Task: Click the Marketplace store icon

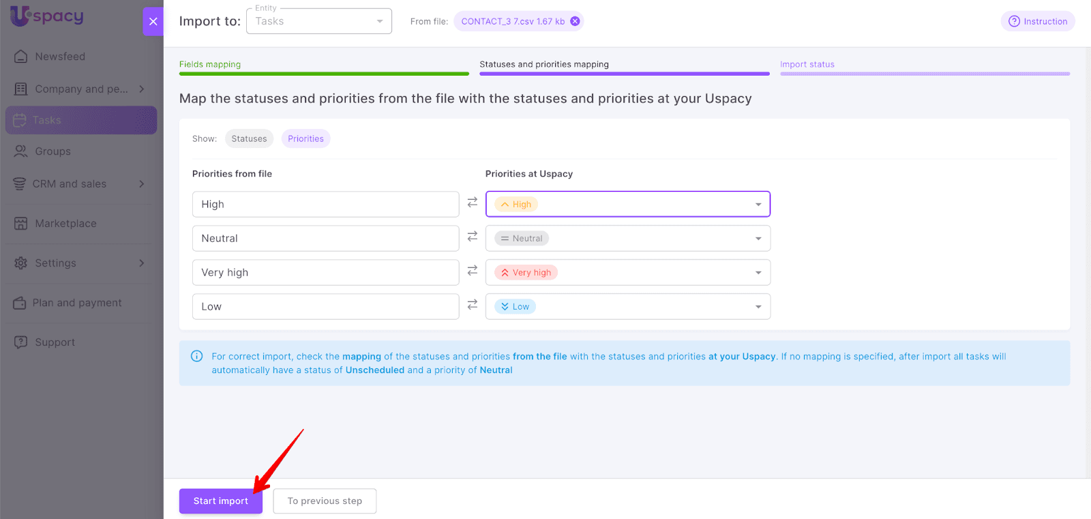Action: pos(21,224)
